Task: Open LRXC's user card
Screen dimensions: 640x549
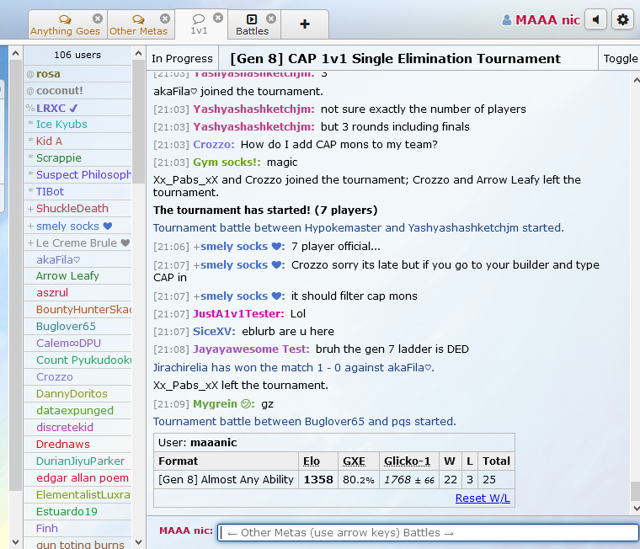Action: [77, 108]
